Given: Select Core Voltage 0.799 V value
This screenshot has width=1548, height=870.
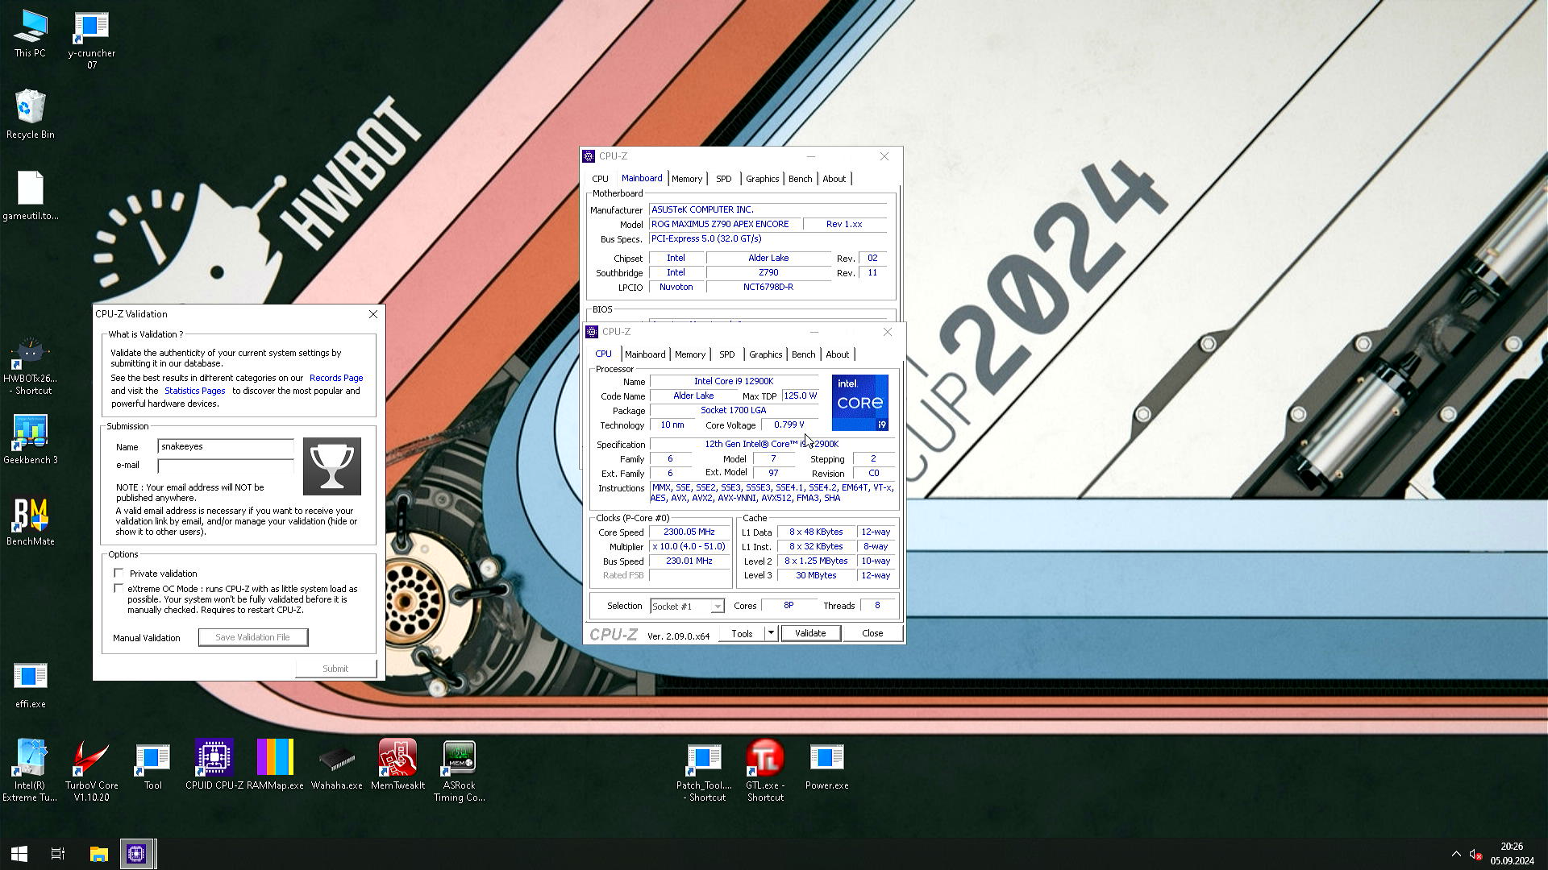Looking at the screenshot, I should (789, 425).
